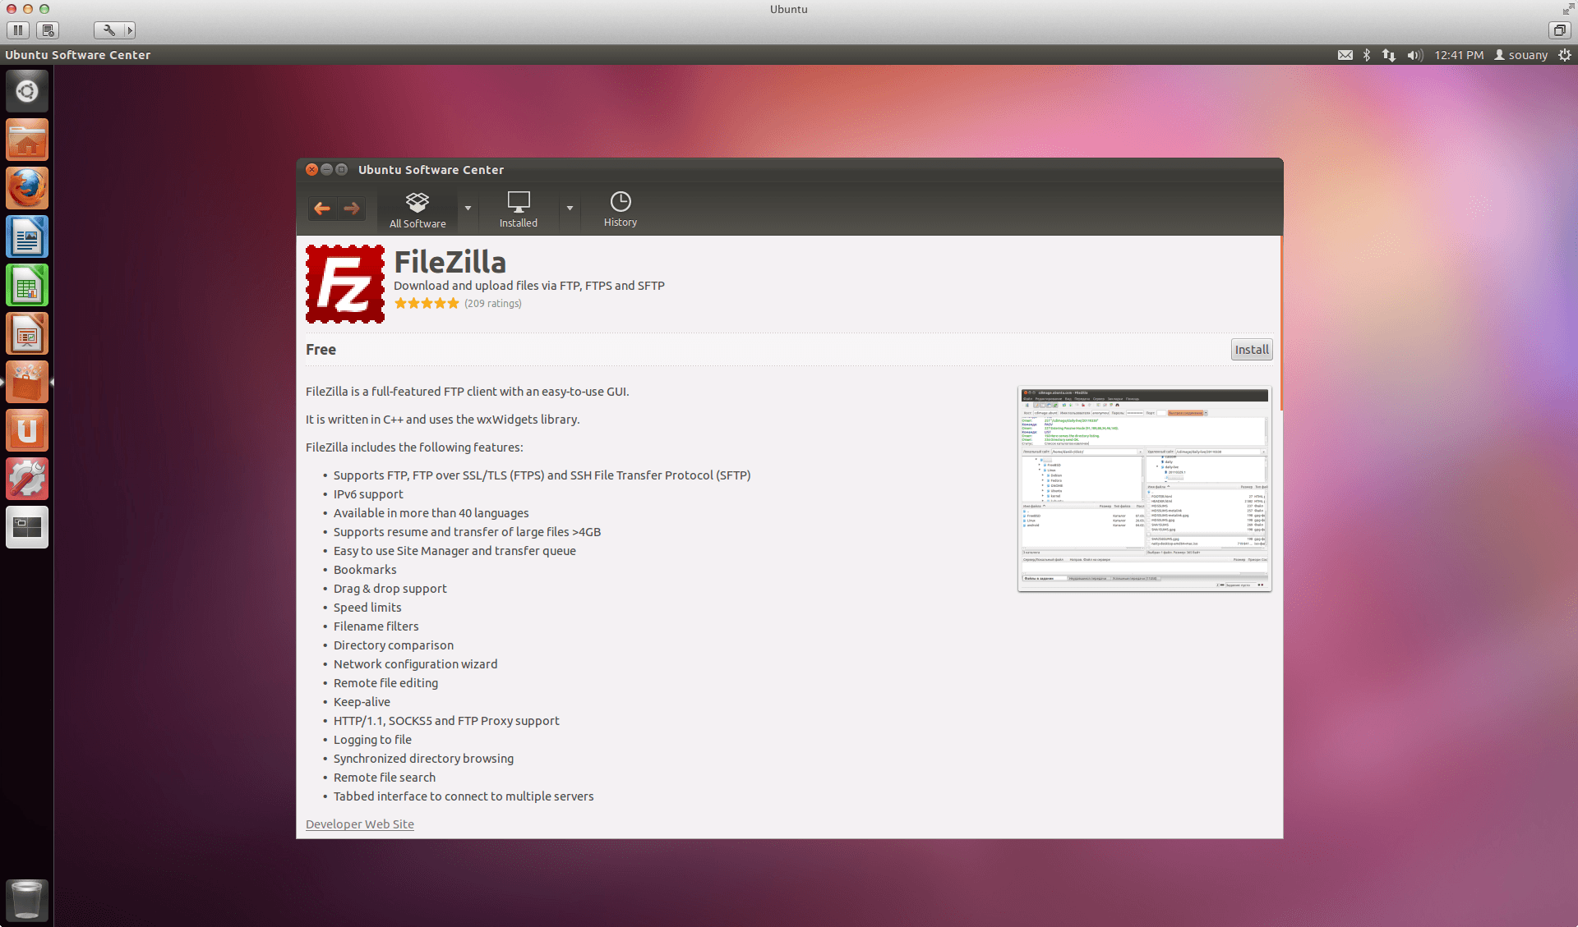Image resolution: width=1578 pixels, height=927 pixels.
Task: Open Ubuntu One from the dock
Action: coord(27,430)
